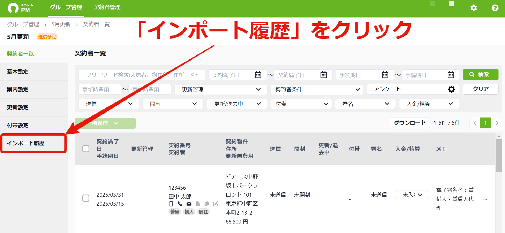Click the mail envelope icon for 田中 太郎
This screenshot has height=233, width=505.
(189, 204)
